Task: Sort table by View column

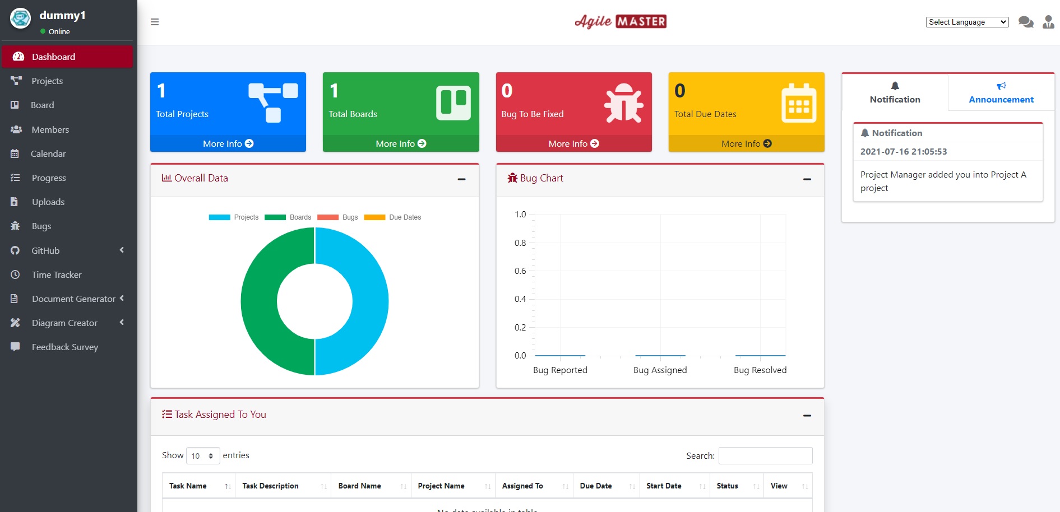Action: coord(788,486)
